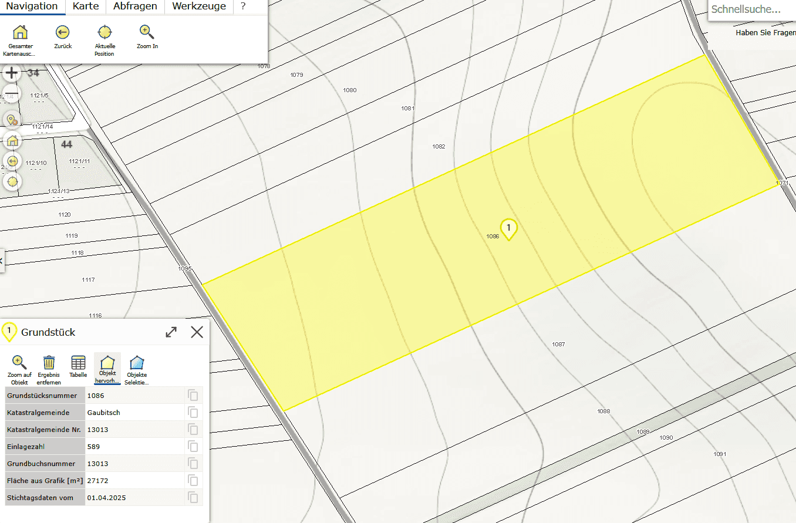Viewport: 796px width, 523px height.
Task: Zoom out with the map minus button
Action: 12,94
